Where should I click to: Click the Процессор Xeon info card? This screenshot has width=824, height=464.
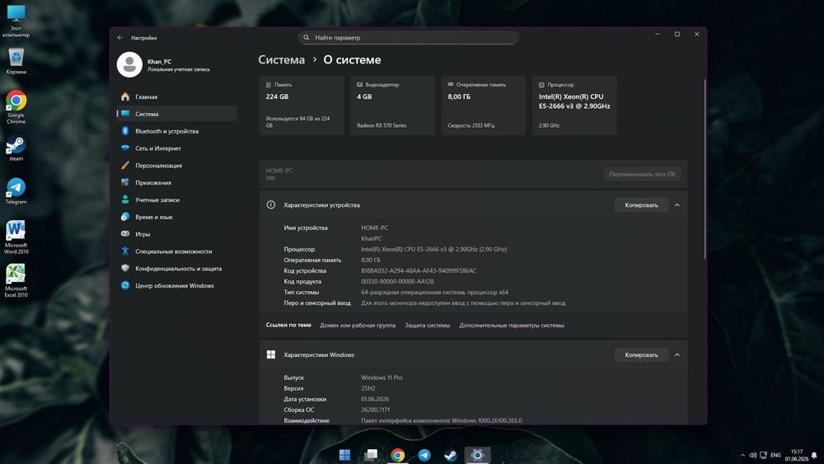574,105
